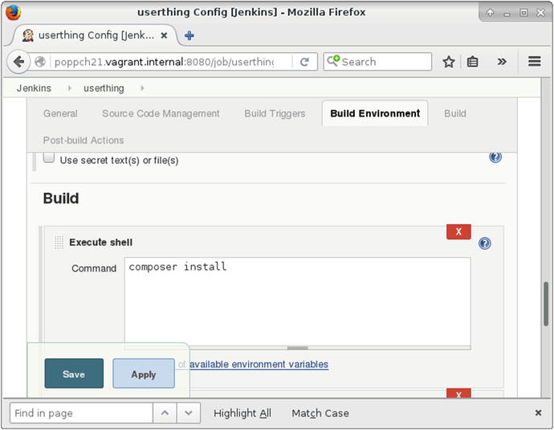The image size is (554, 430).
Task: Open a new tab with plus icon
Action: click(189, 35)
